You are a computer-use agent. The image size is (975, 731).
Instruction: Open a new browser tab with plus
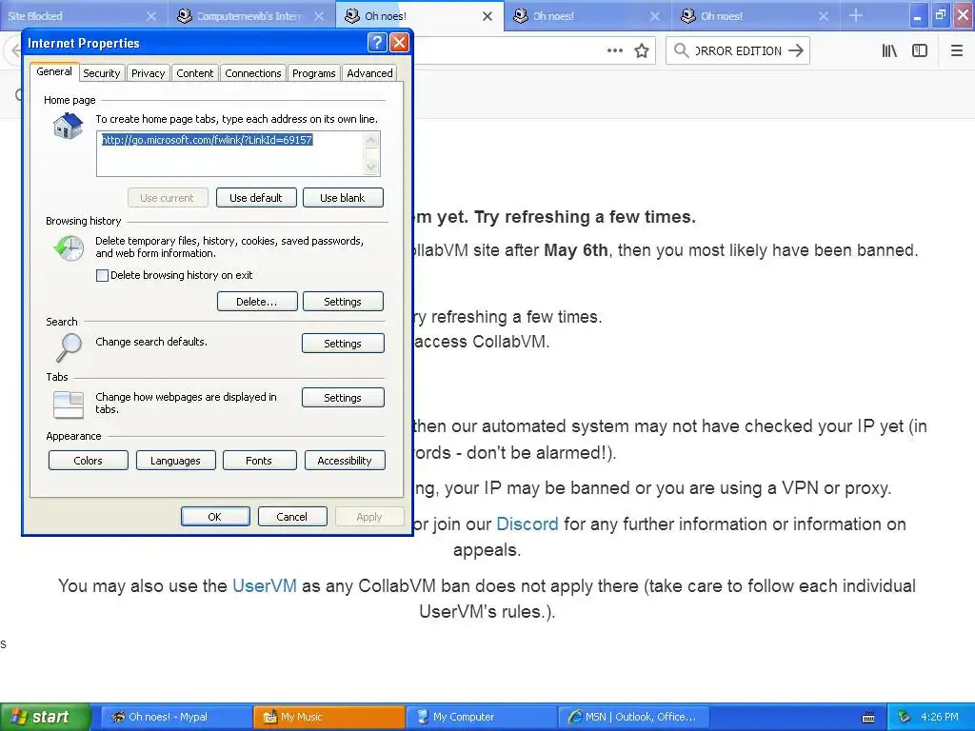(856, 15)
